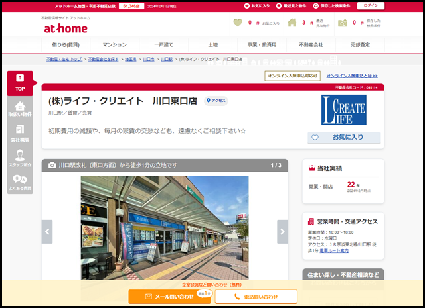Follow 不動産会社を探す breadcrumb link
This screenshot has height=308, width=425.
coord(104,59)
